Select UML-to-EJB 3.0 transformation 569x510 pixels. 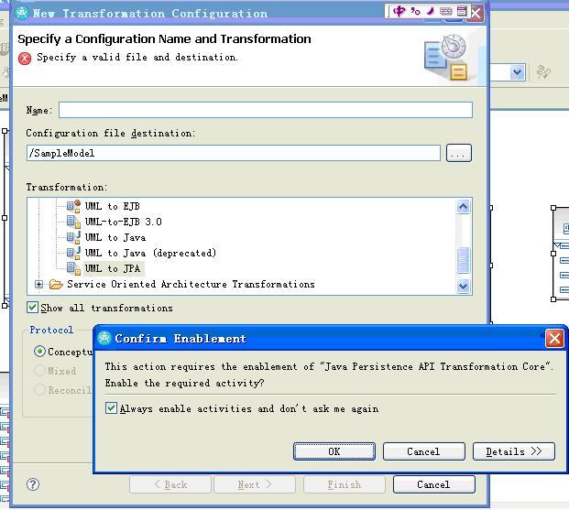[x=123, y=222]
